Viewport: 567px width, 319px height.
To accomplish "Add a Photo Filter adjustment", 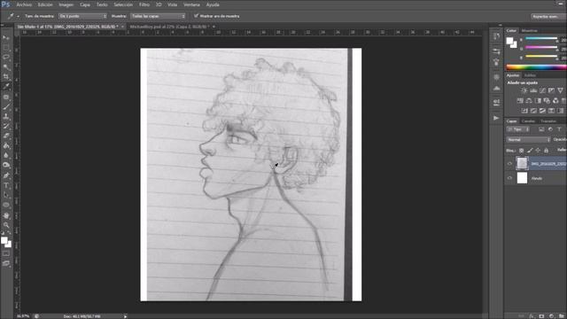I will 547,100.
